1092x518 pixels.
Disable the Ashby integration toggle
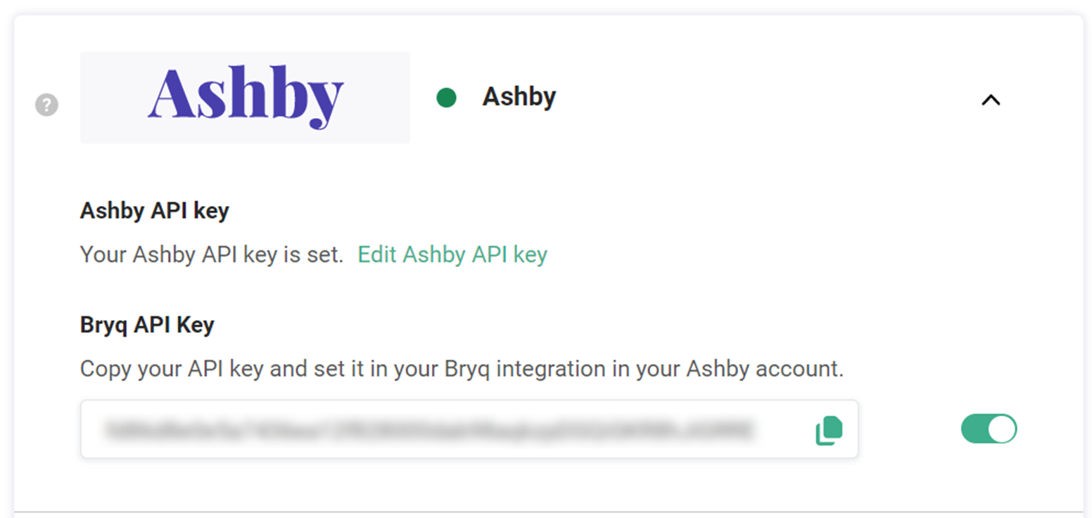[x=989, y=429]
